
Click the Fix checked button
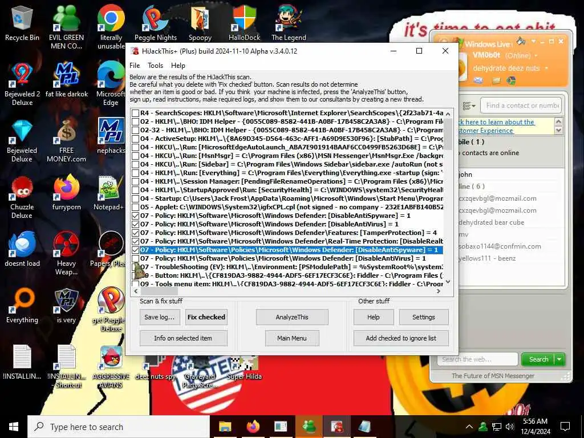206,317
